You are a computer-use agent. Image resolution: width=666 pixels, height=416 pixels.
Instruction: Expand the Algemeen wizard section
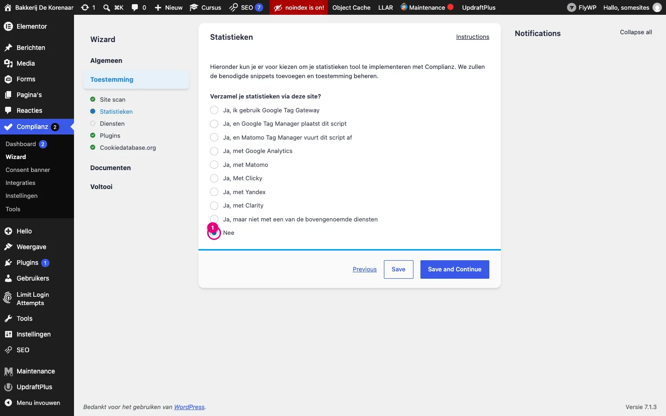pos(106,61)
